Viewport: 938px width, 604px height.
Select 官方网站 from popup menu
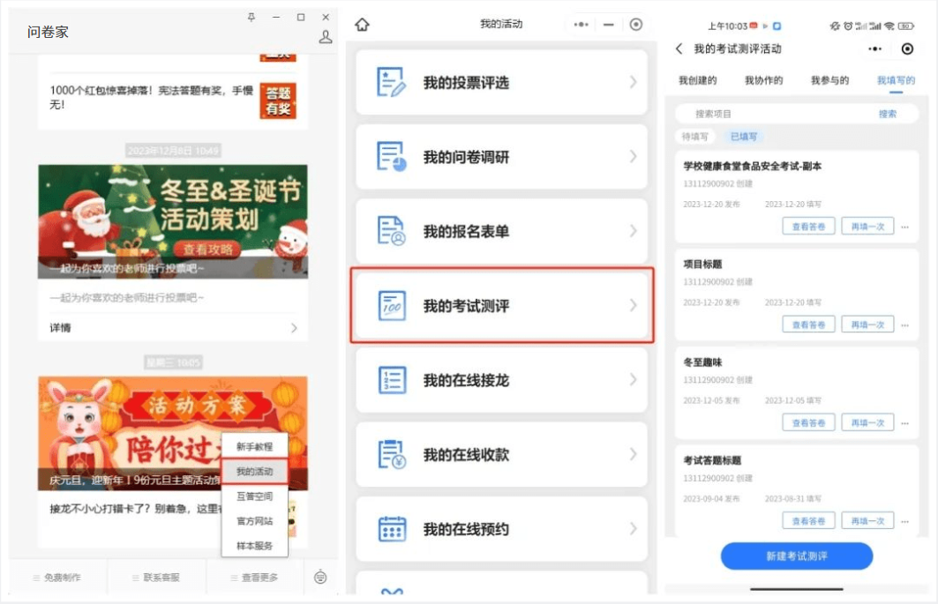pyautogui.click(x=255, y=521)
